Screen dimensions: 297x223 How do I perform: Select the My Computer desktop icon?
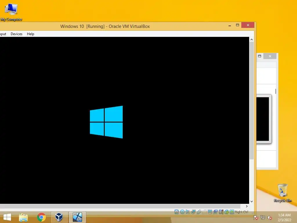tap(11, 12)
